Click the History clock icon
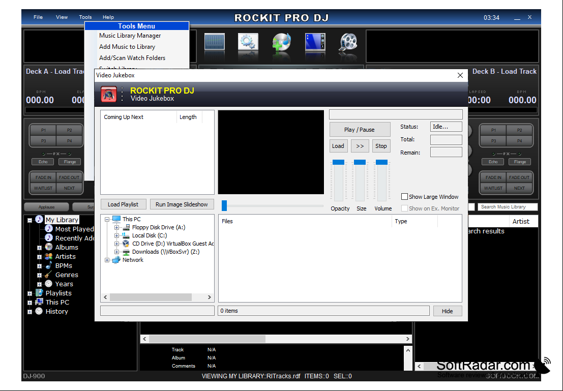Image resolution: width=563 pixels, height=391 pixels. pos(39,311)
